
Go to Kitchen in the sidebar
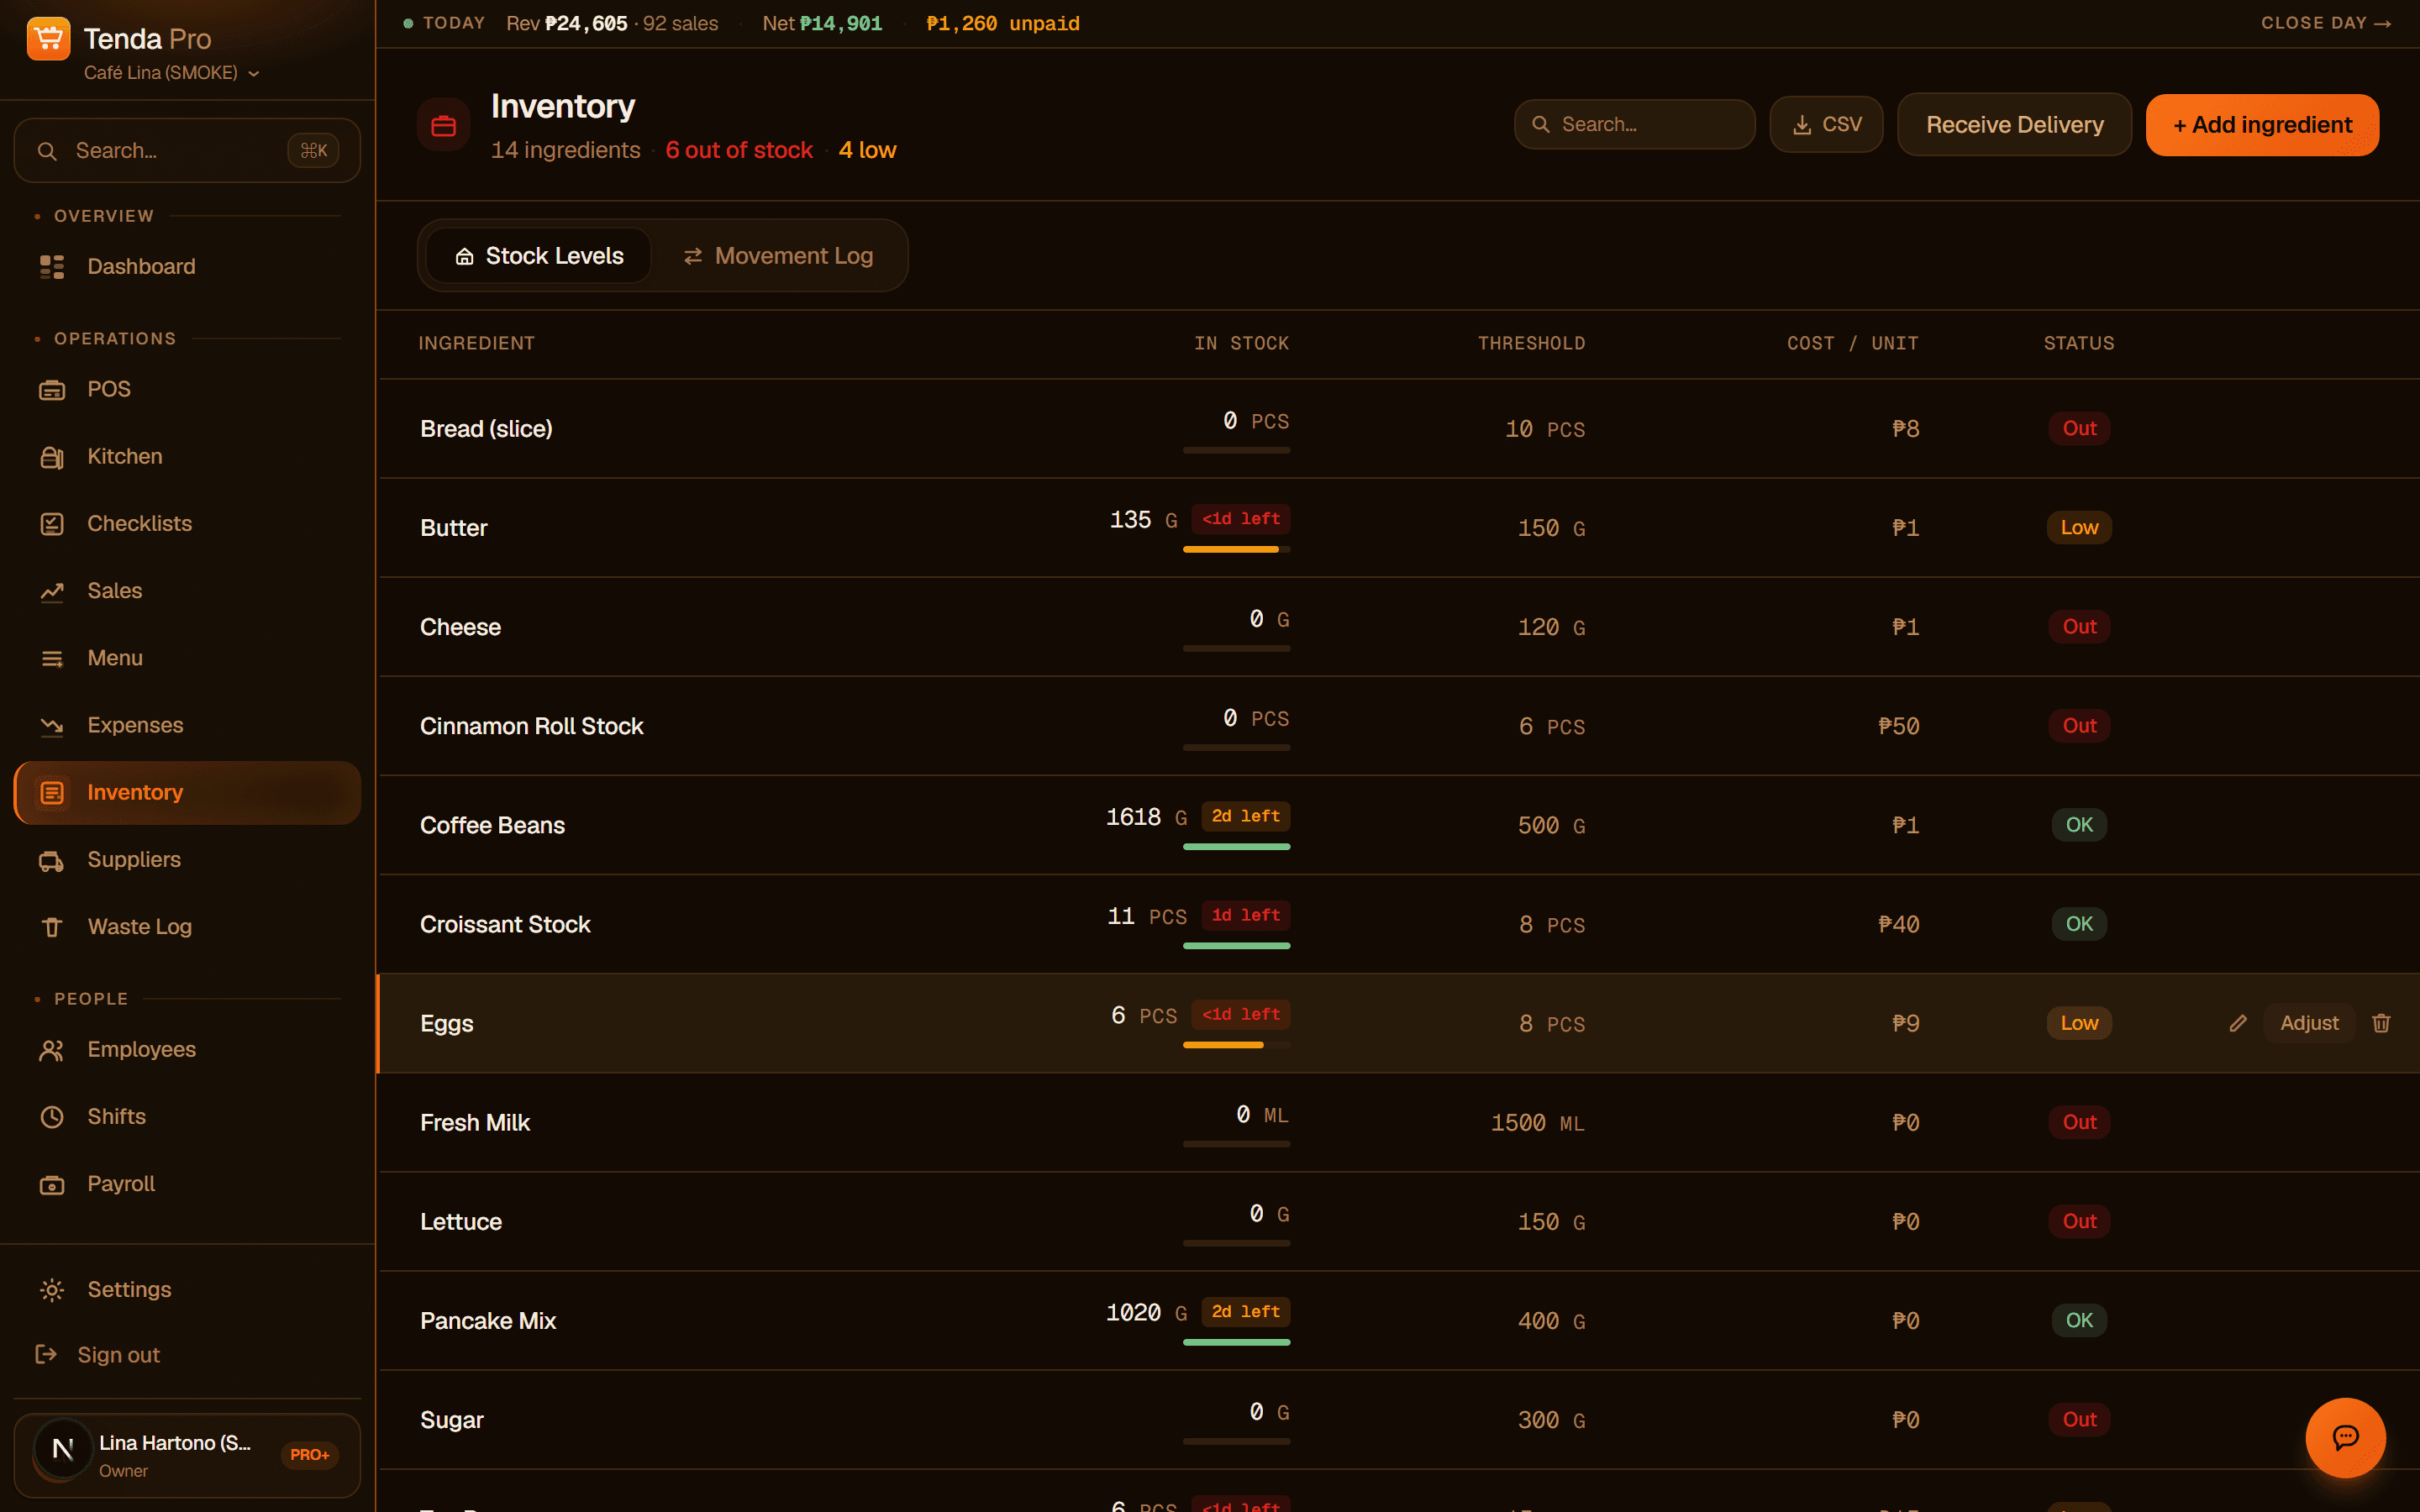click(x=187, y=456)
